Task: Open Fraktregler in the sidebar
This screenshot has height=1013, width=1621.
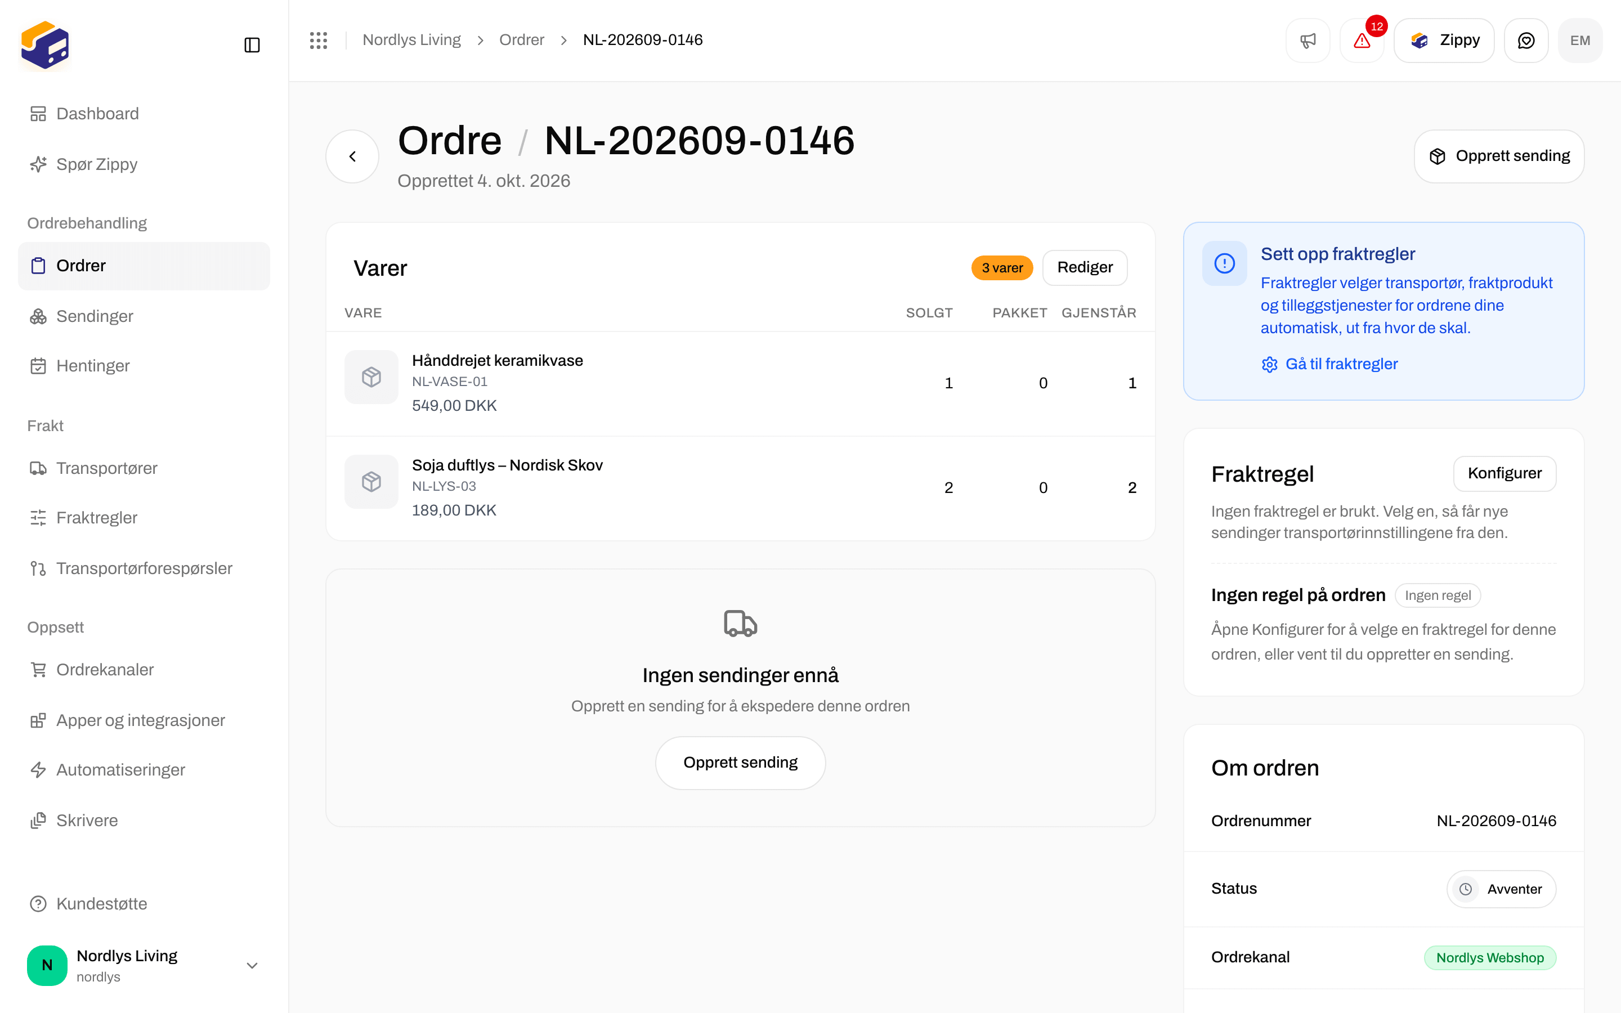Action: point(144,518)
